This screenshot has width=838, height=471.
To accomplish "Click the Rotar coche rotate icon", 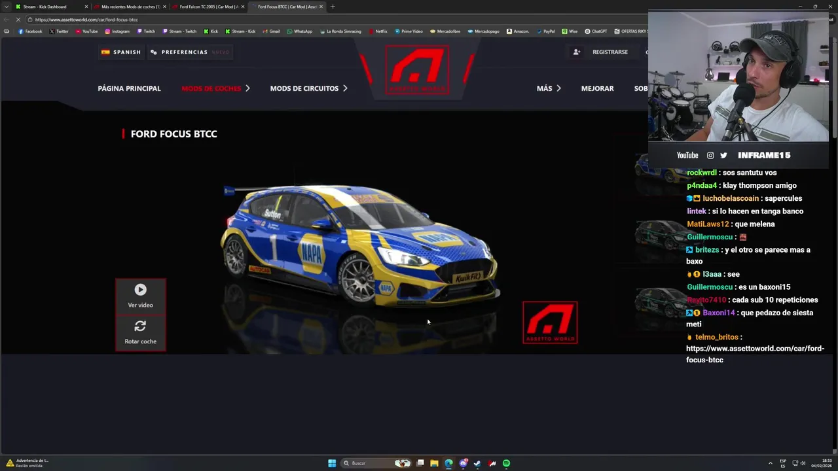I will [140, 326].
